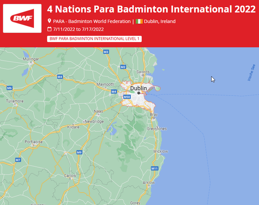Click the M50 motorway shield
This screenshot has height=205, width=259.
[x=127, y=97]
